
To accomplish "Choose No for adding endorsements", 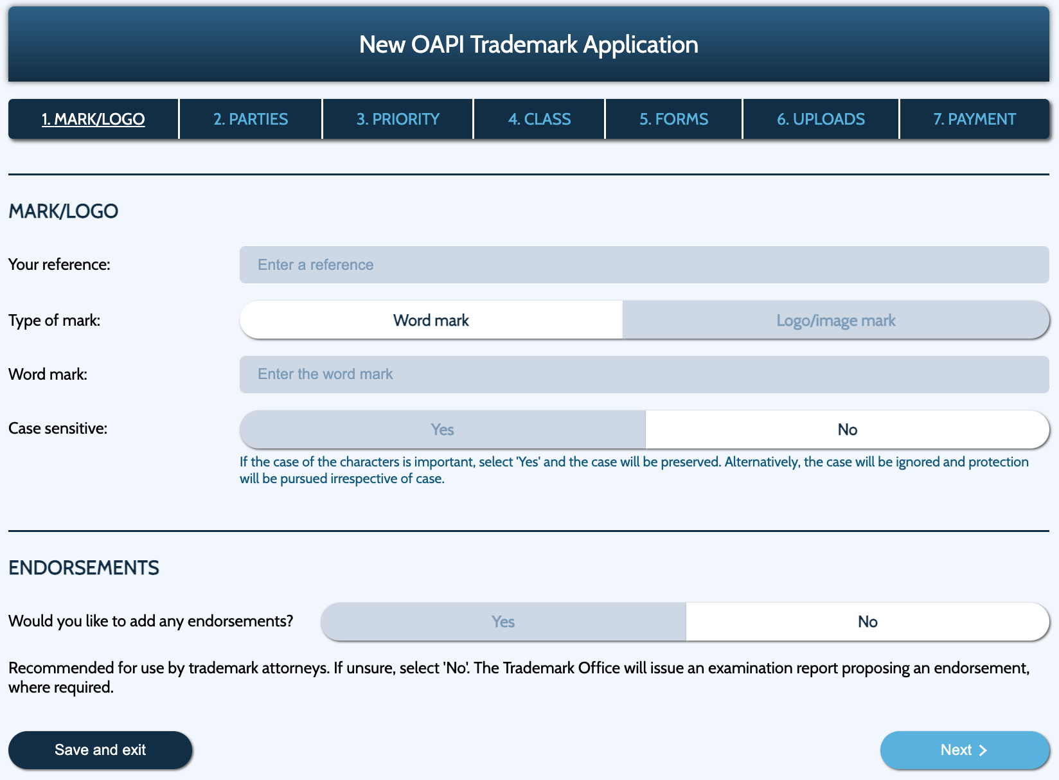I will coord(868,621).
